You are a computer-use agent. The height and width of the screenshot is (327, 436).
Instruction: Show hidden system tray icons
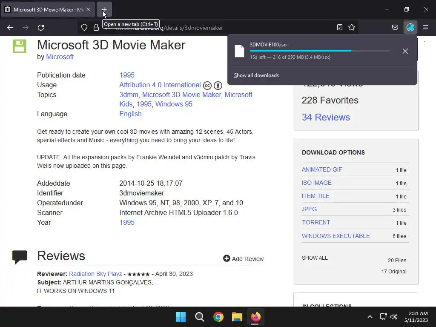tap(370, 317)
